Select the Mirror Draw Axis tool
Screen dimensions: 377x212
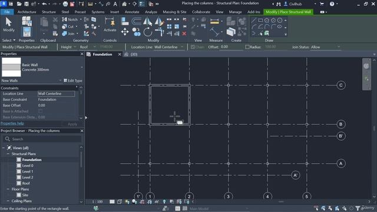[x=159, y=21]
